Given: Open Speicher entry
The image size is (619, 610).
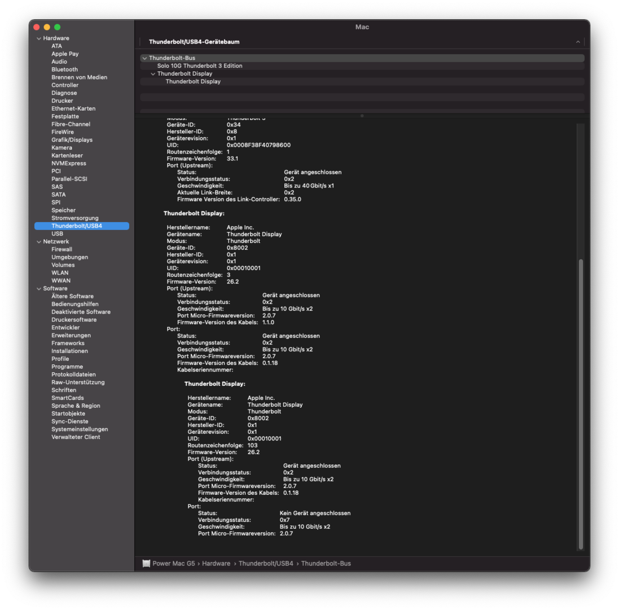Looking at the screenshot, I should 63,210.
